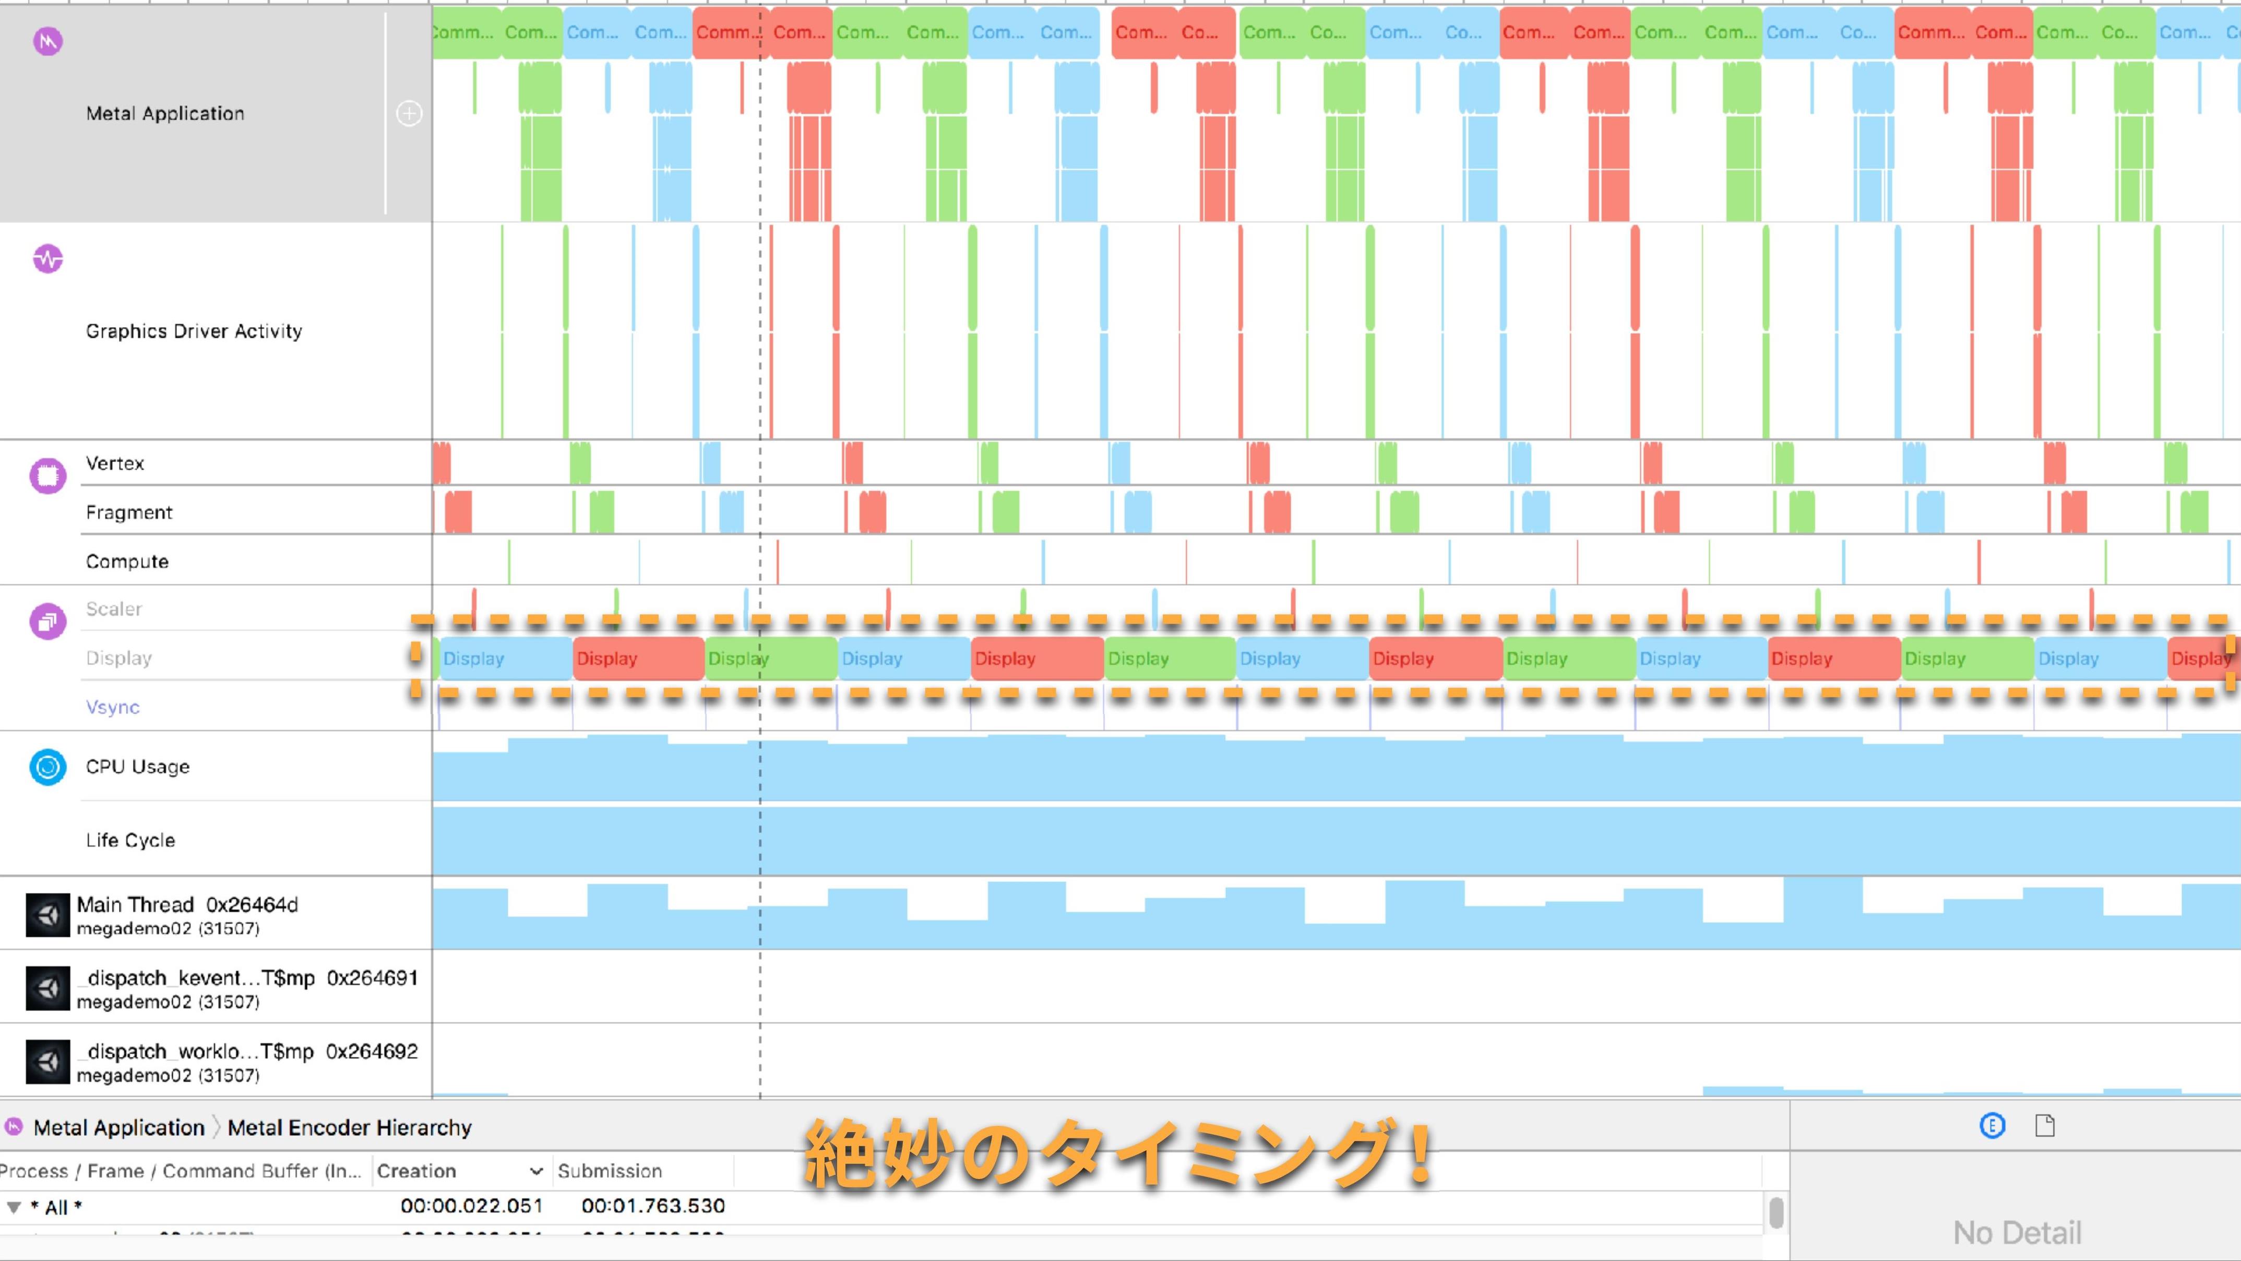
Task: Click the submission time 00:01.763.530 cell
Action: point(653,1206)
